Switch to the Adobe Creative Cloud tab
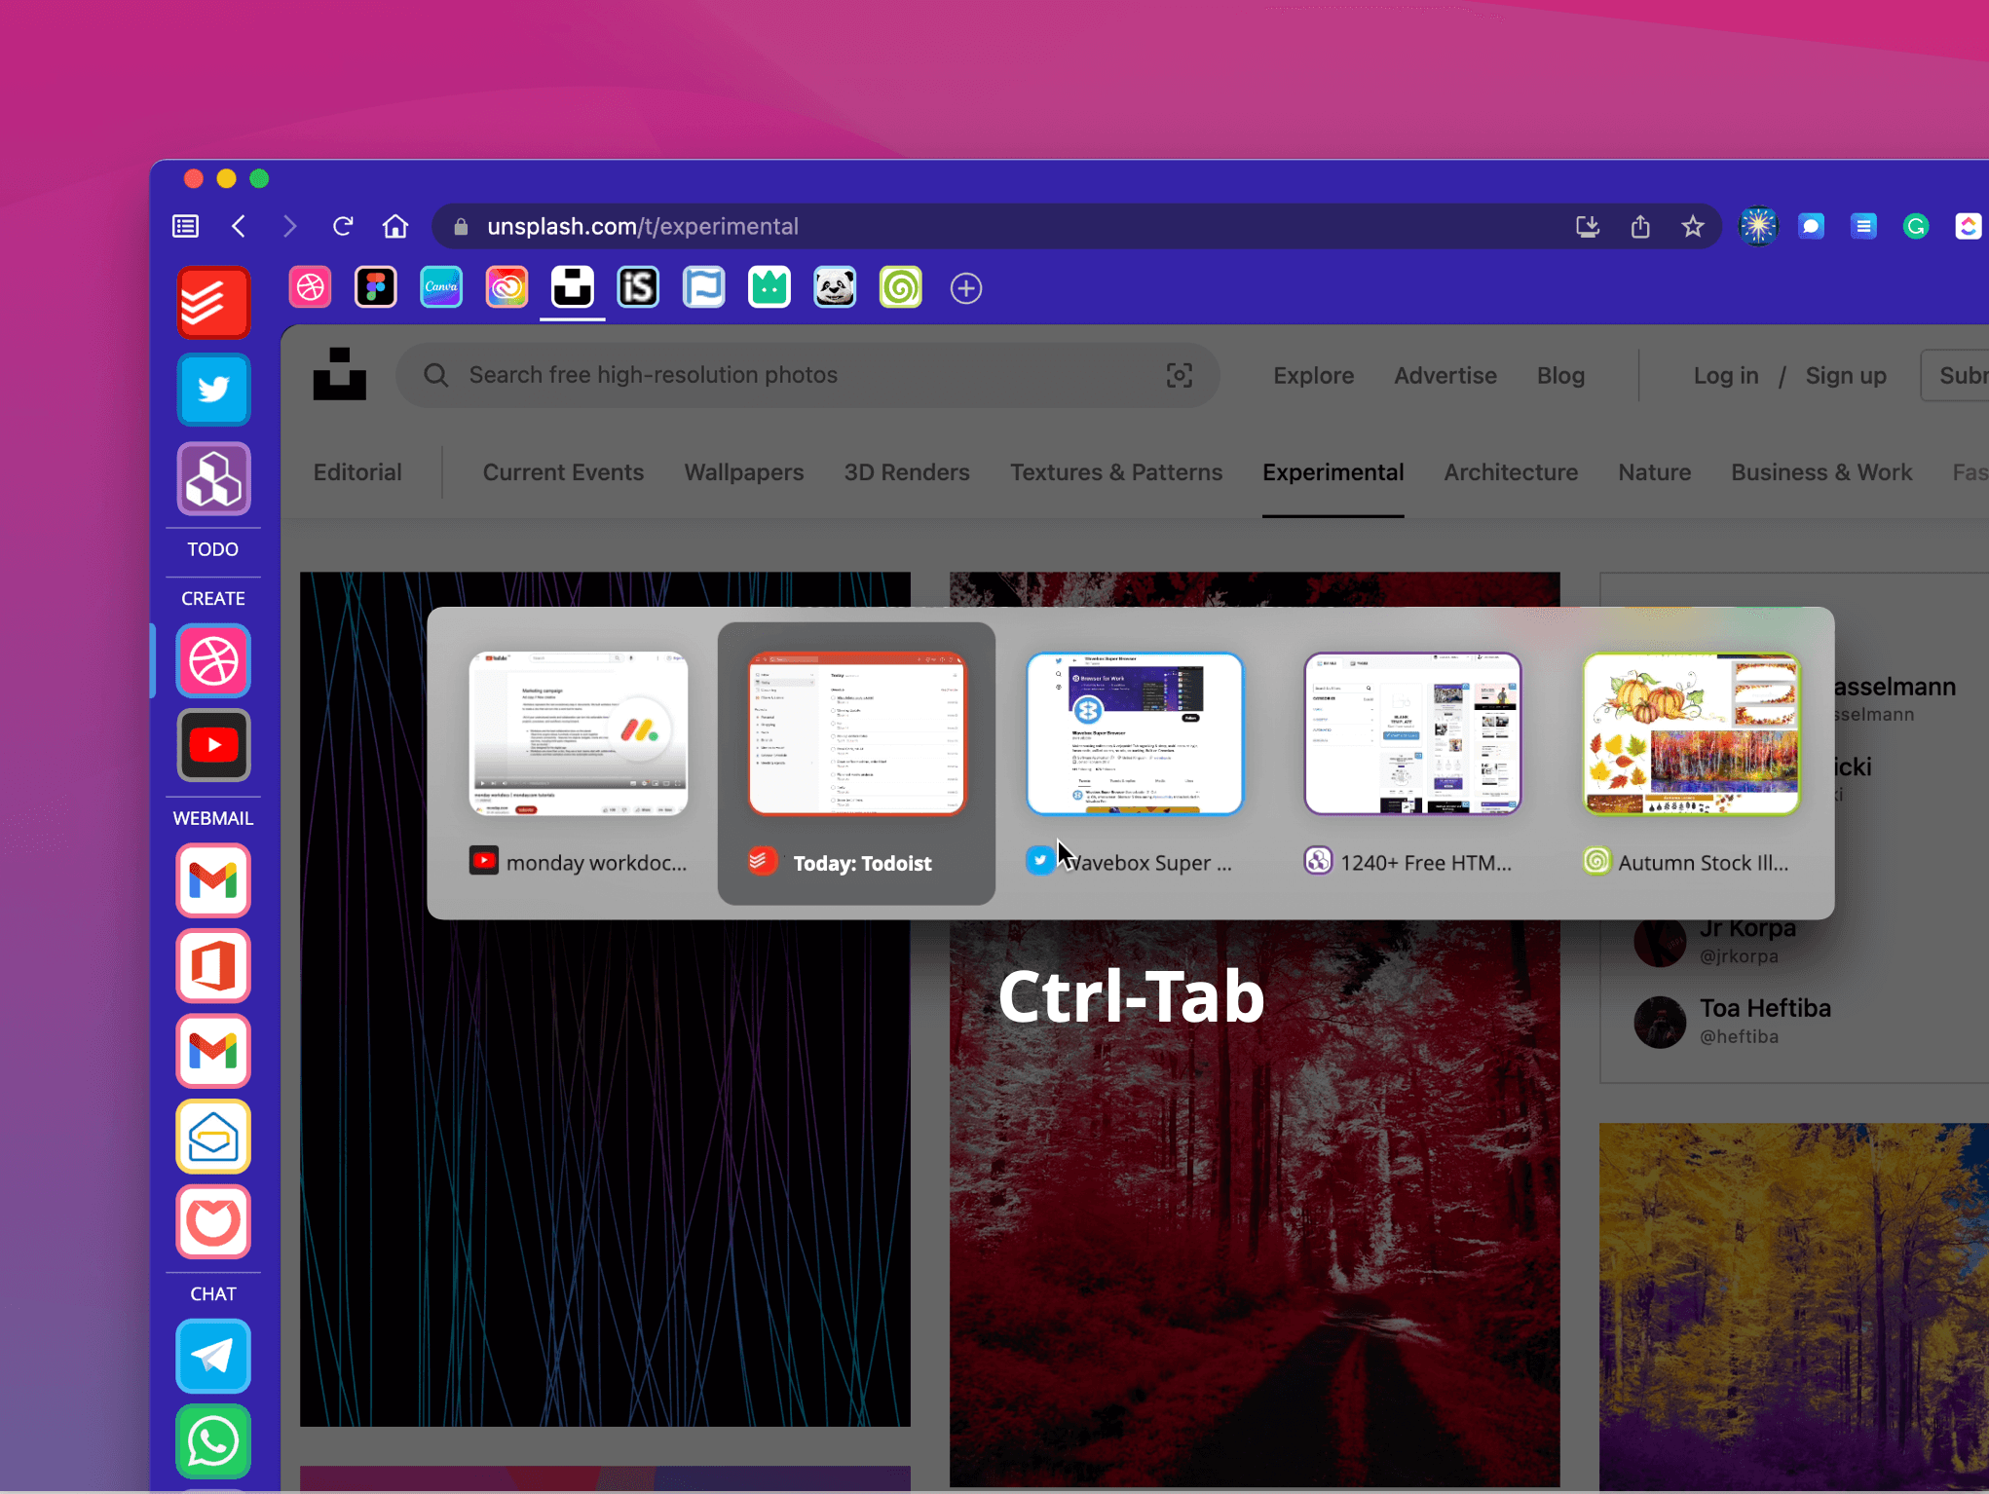Screen dimensions: 1989x1494 point(507,288)
